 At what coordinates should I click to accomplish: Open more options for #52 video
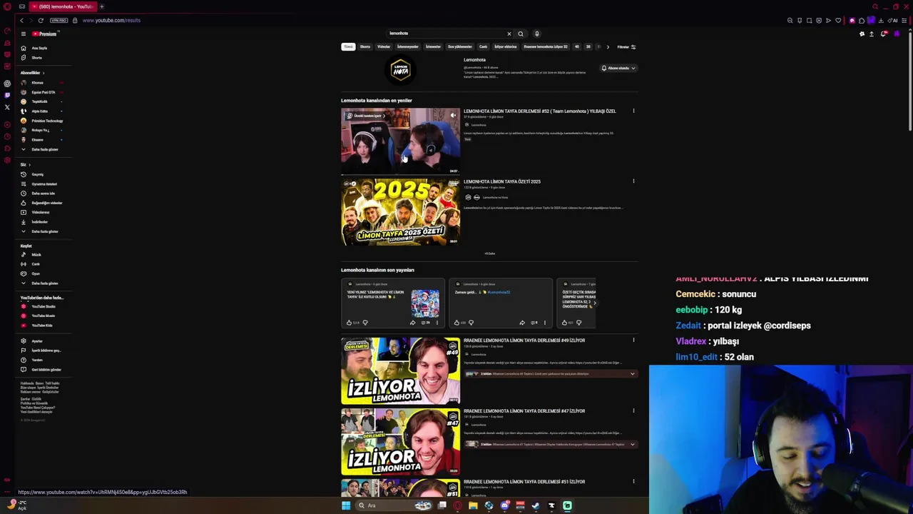point(633,111)
